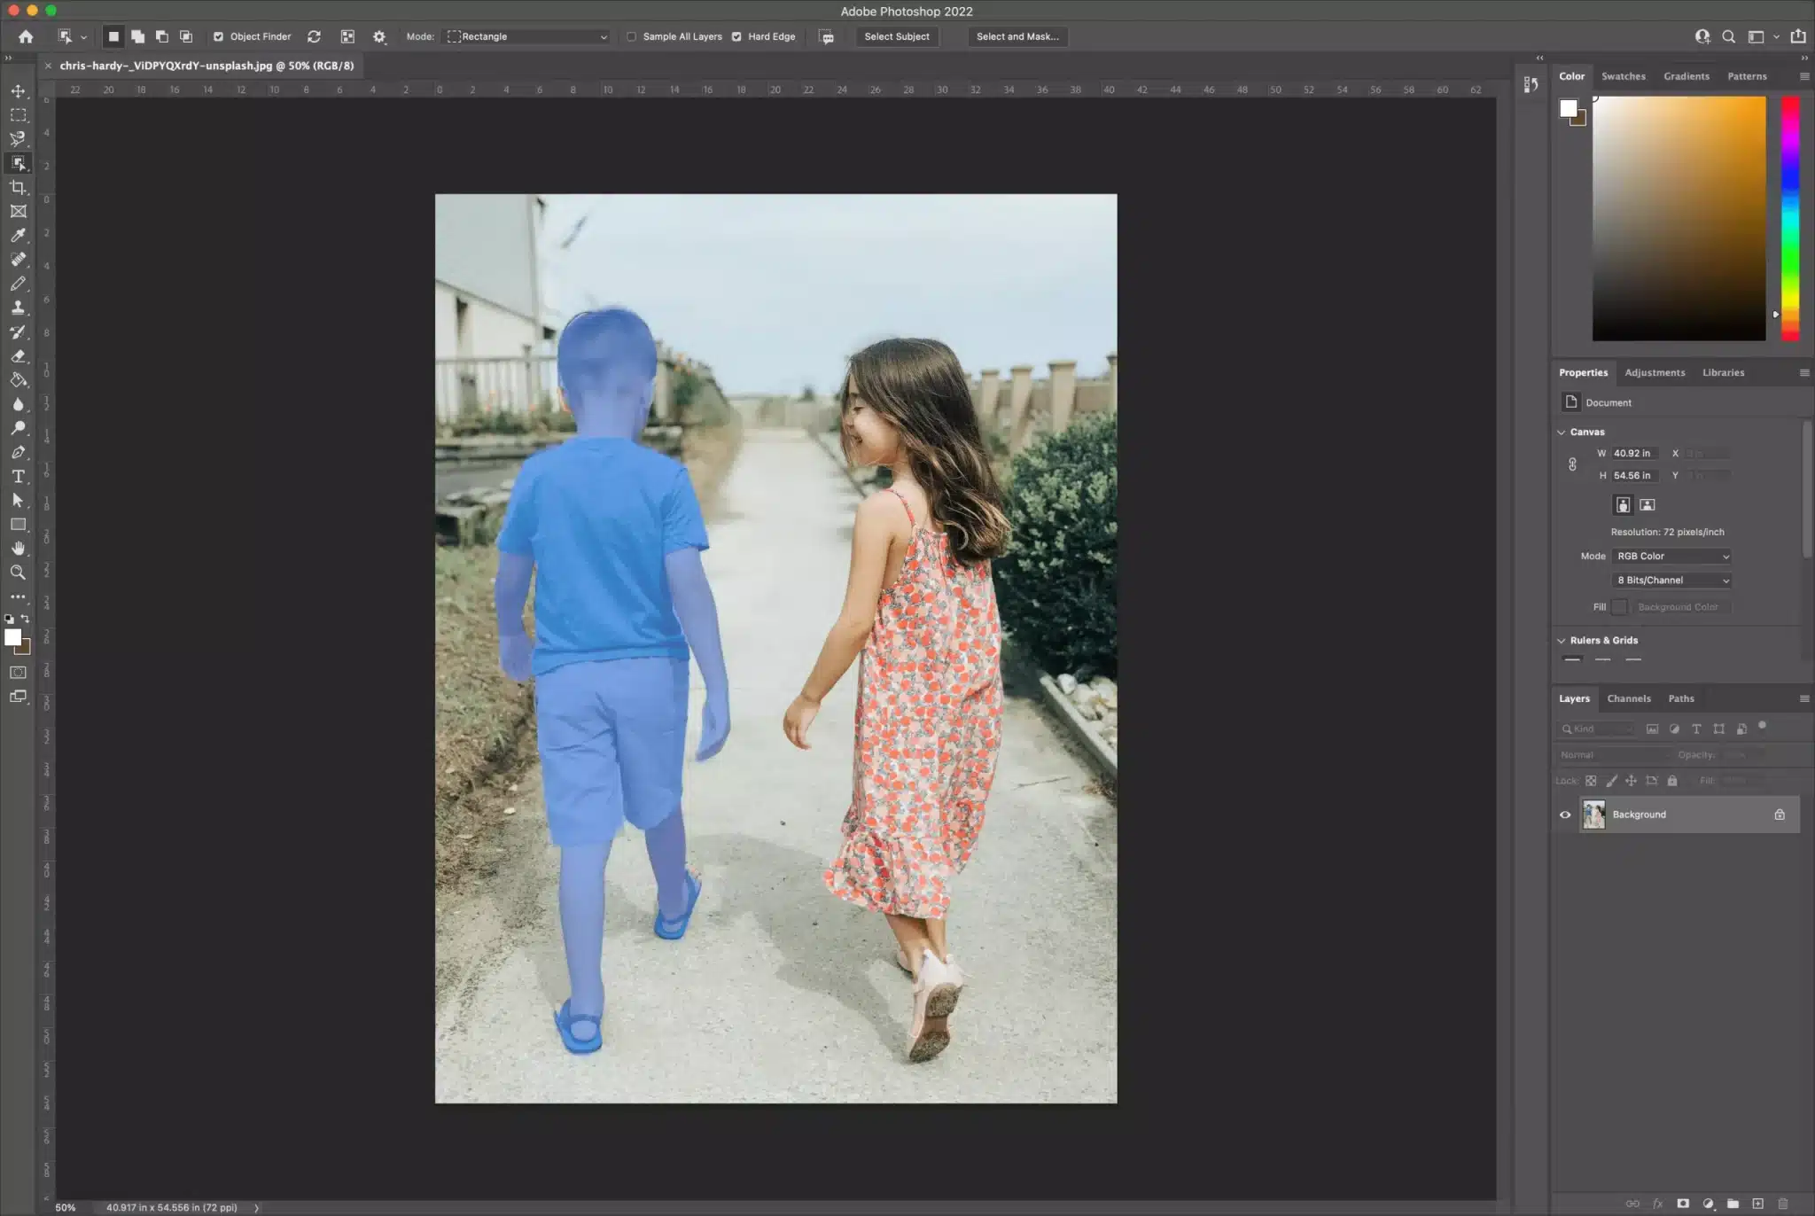Click the Background layer thumbnail
The width and height of the screenshot is (1815, 1216).
[1594, 815]
